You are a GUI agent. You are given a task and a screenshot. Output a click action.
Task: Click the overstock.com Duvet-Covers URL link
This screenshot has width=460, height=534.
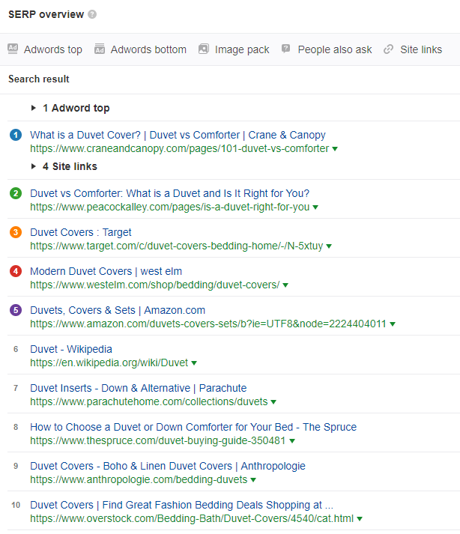point(192,518)
